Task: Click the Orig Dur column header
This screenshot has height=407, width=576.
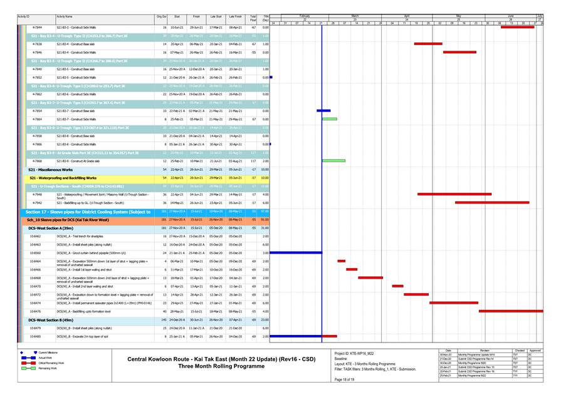Action: coord(162,18)
